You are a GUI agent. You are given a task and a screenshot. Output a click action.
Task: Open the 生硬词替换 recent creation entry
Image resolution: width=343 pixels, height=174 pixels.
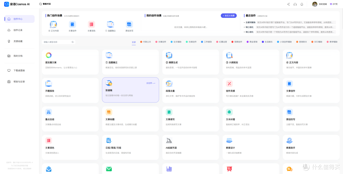[291, 22]
